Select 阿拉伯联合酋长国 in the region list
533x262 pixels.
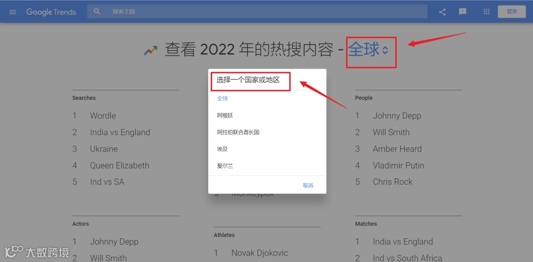[267, 132]
